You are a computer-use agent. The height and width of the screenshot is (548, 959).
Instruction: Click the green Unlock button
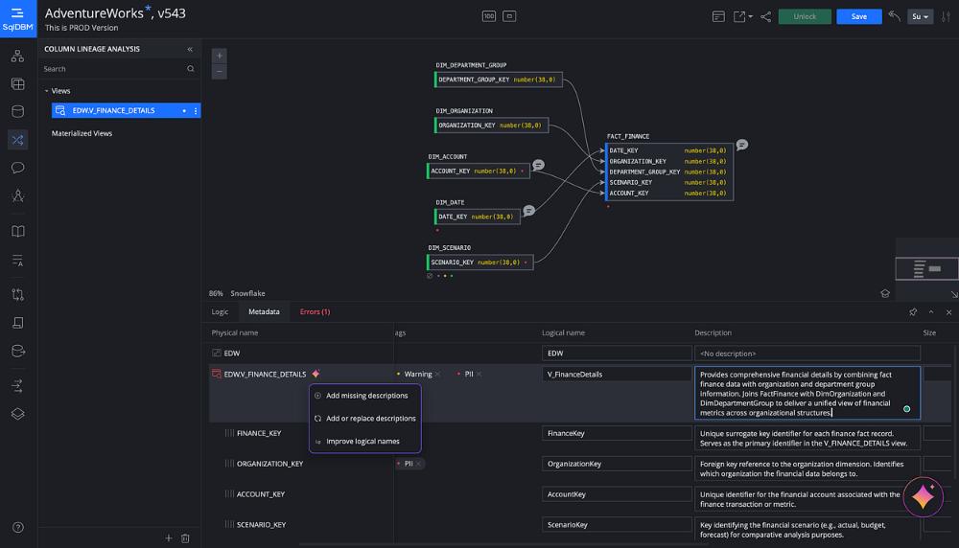[805, 16]
